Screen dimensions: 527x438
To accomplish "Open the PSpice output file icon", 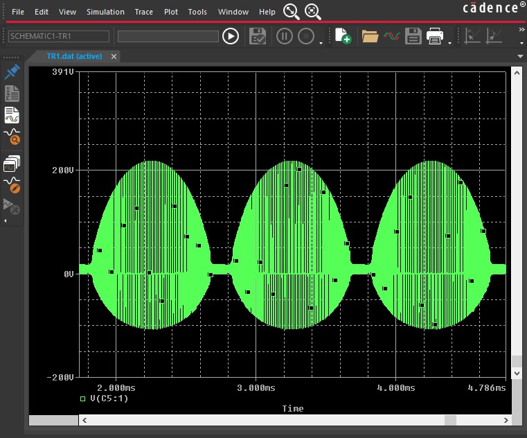I will (x=12, y=93).
